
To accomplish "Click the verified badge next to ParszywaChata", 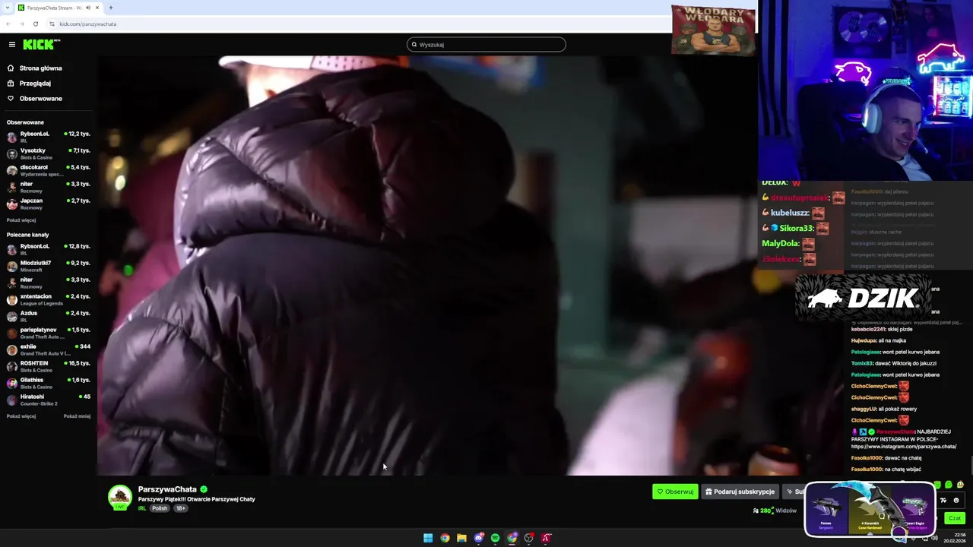I will click(x=204, y=489).
